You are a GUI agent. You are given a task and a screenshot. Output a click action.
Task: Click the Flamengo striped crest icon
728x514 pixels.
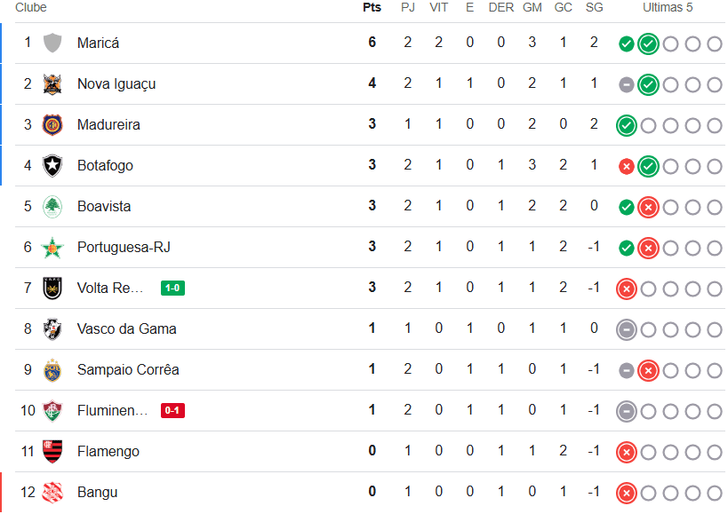click(x=52, y=452)
